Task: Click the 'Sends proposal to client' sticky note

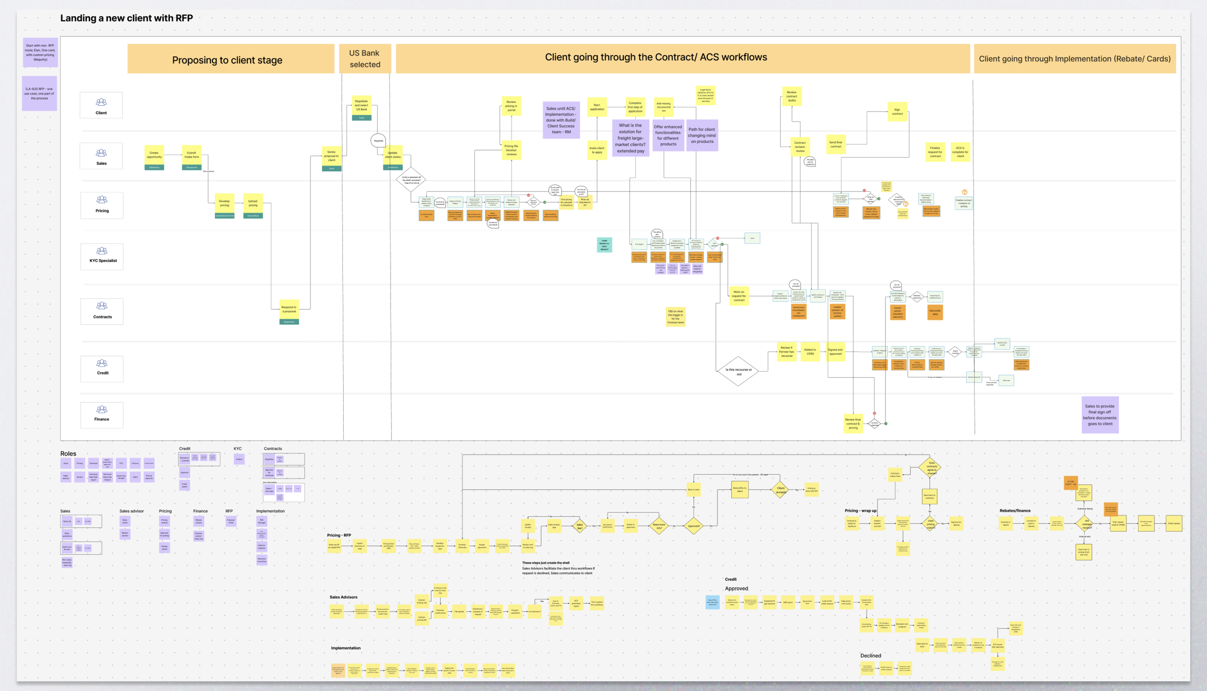Action: tap(332, 156)
